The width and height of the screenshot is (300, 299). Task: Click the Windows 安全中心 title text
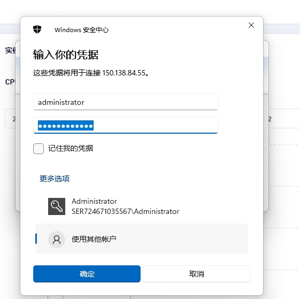81,30
